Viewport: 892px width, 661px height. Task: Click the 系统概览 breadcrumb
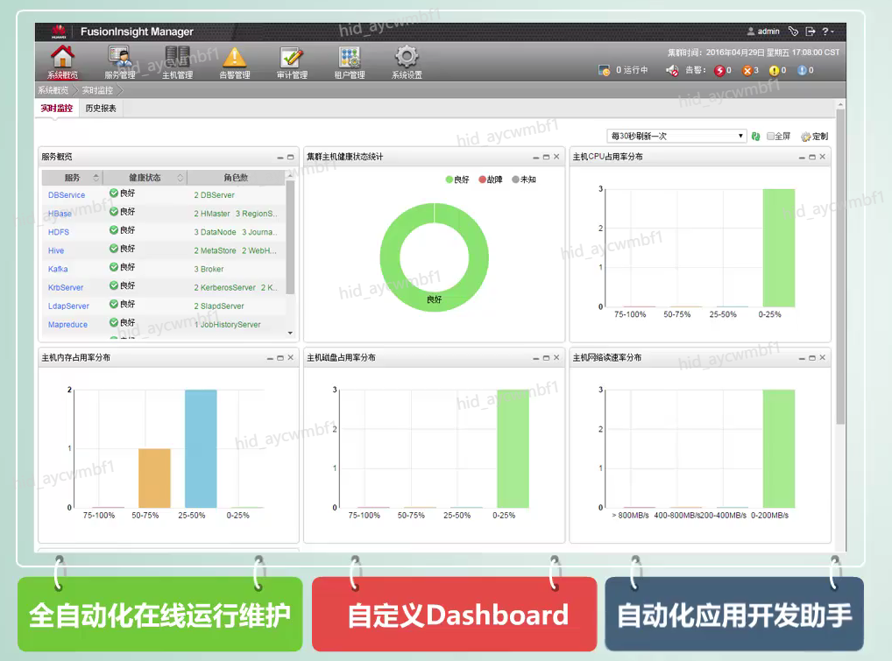(x=53, y=90)
